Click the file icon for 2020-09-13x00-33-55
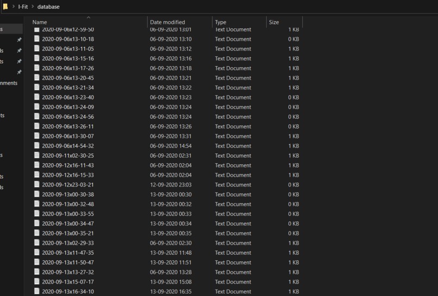The width and height of the screenshot is (438, 296). (36, 214)
